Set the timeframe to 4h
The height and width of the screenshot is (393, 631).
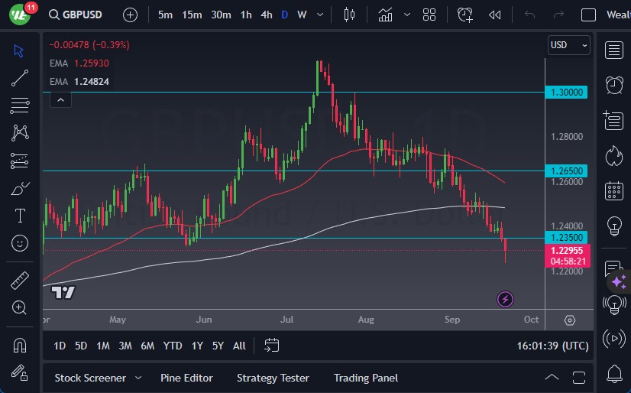click(266, 15)
